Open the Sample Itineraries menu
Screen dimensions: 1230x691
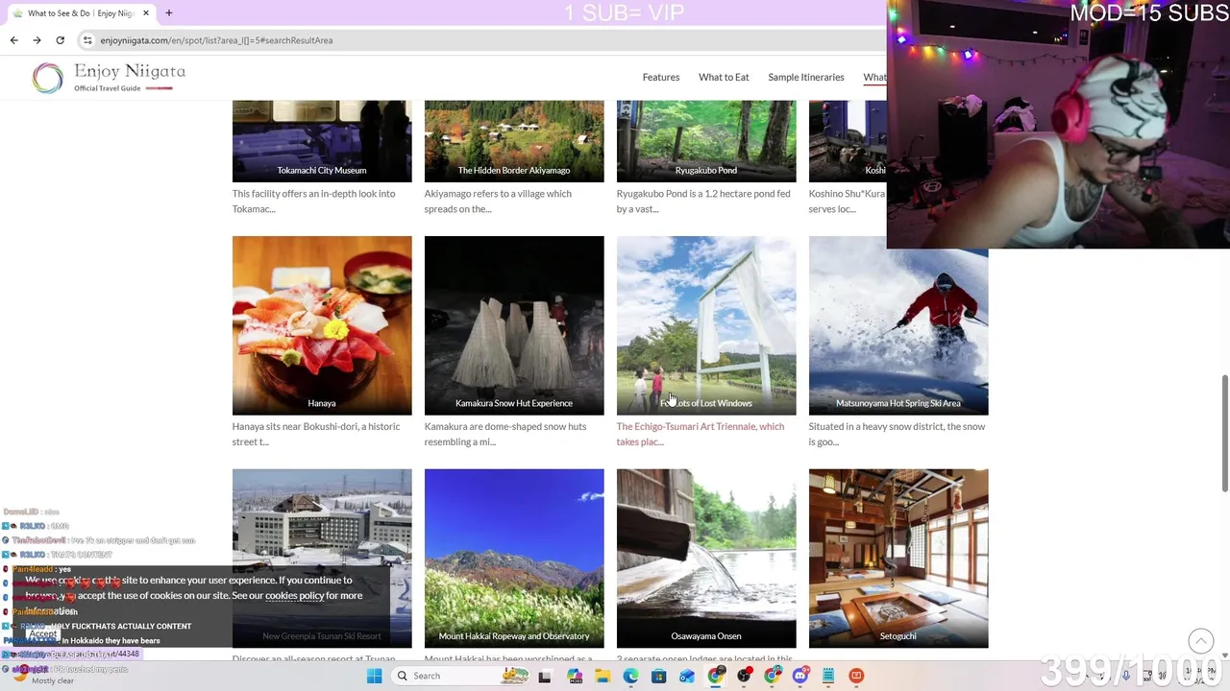(x=806, y=77)
